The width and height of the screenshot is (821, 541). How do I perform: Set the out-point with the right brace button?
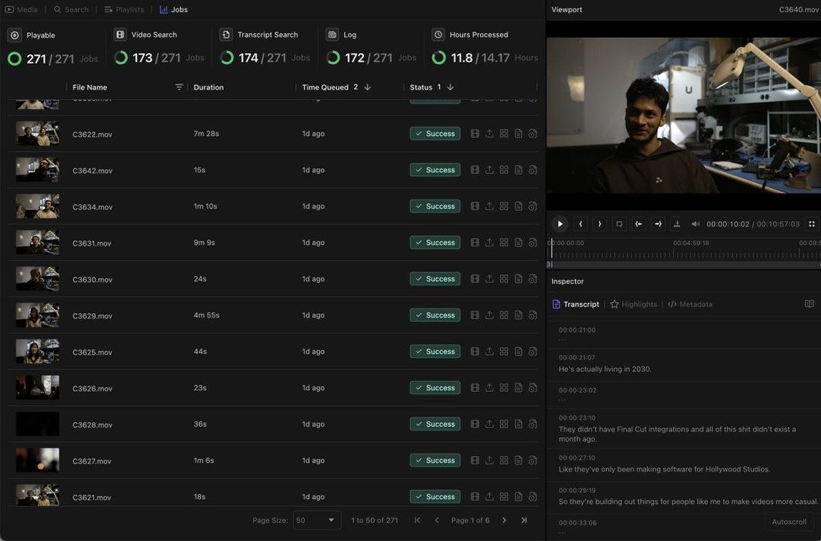pos(600,224)
